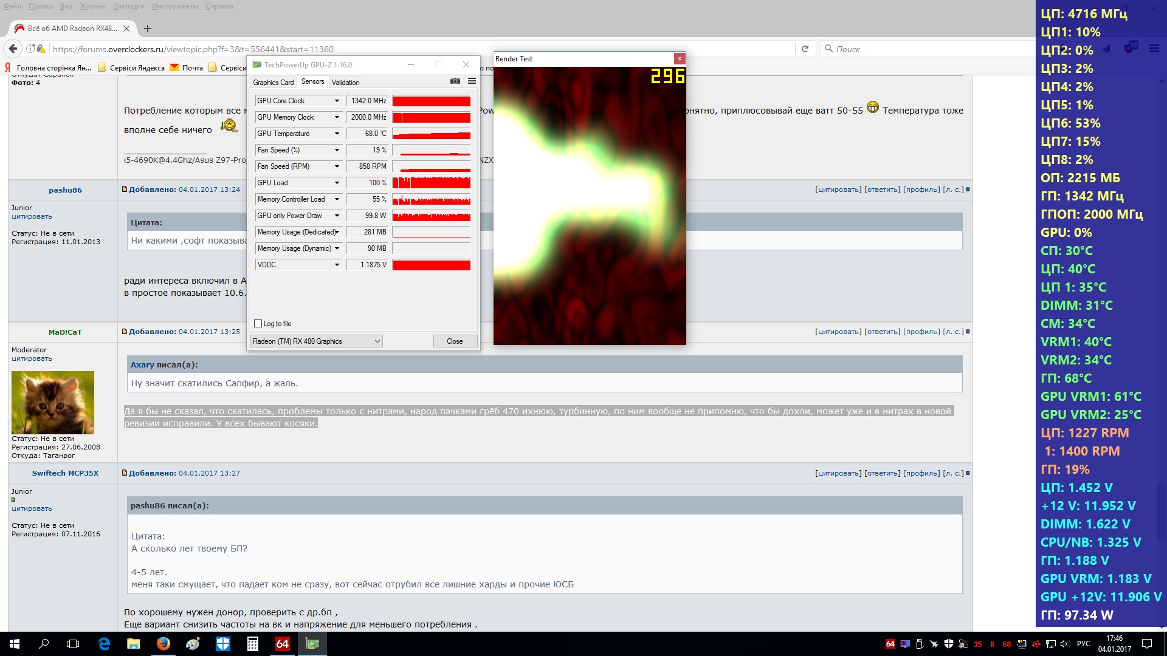
Task: Click the page reload icon
Action: (x=805, y=49)
